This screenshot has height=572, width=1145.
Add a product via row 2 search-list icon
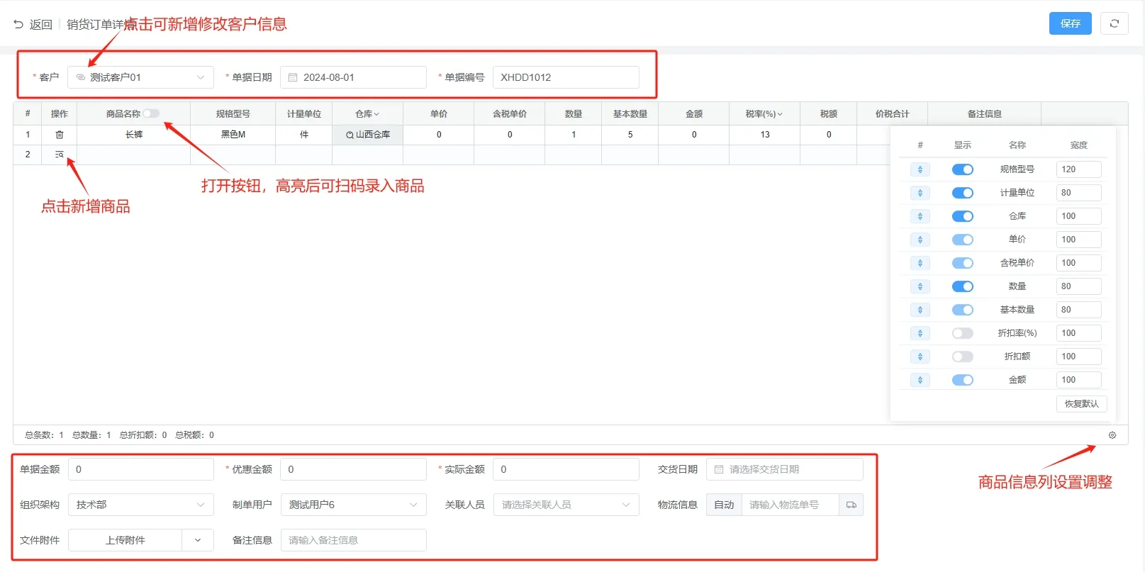point(60,155)
